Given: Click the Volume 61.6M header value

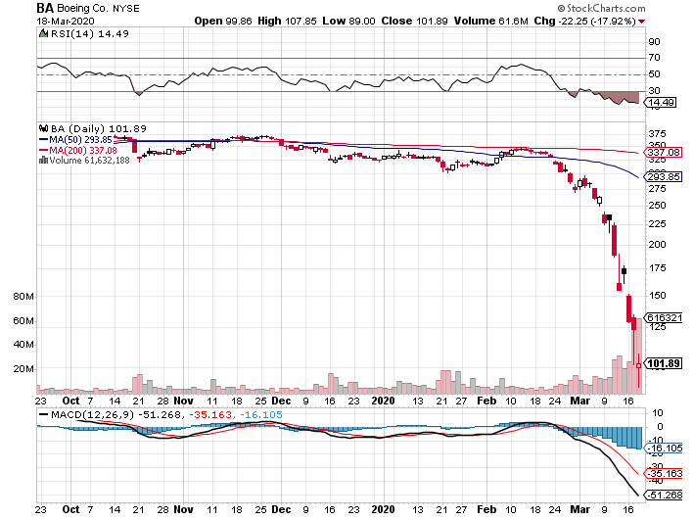Looking at the screenshot, I should pos(490,22).
